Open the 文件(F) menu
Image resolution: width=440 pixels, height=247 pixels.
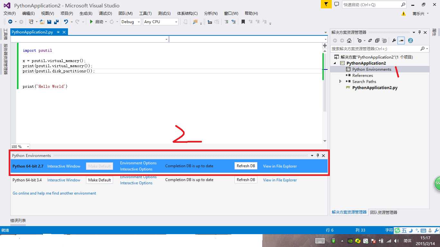tap(10, 14)
